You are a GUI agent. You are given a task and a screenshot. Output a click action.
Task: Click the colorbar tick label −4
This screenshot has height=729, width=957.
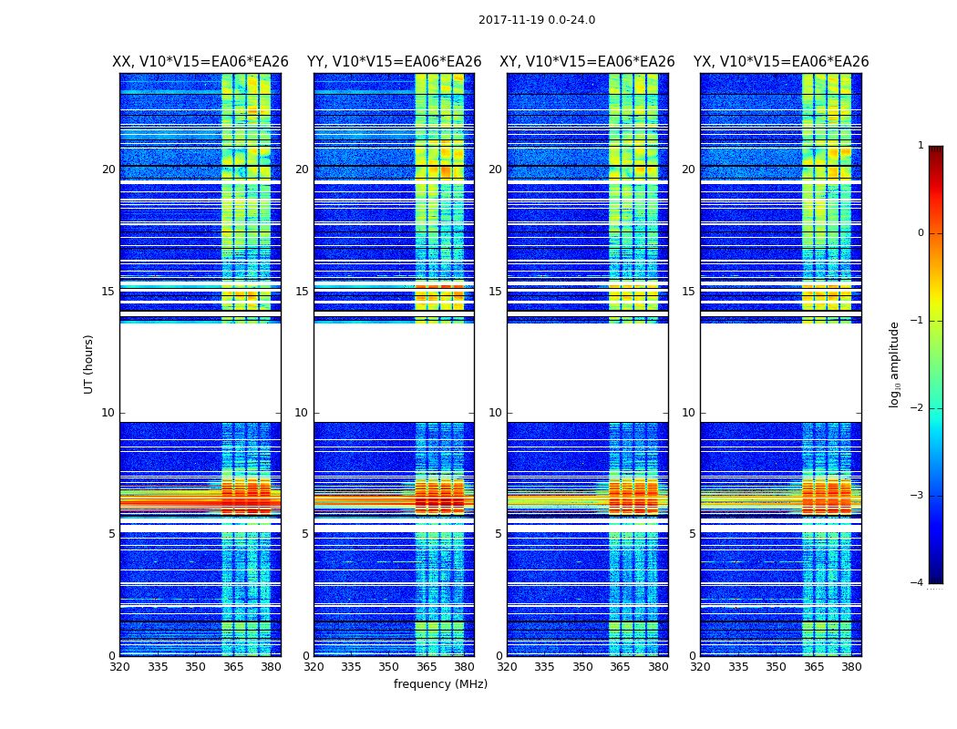tap(919, 583)
